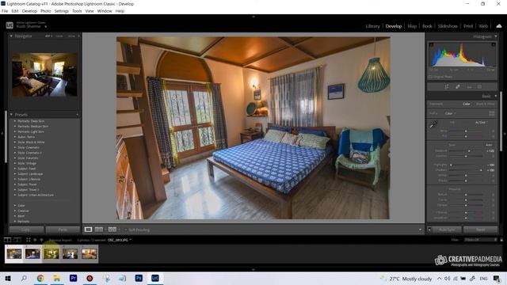The width and height of the screenshot is (507, 285).
Task: Open Premiere Pro from taskbar
Action: (74, 278)
